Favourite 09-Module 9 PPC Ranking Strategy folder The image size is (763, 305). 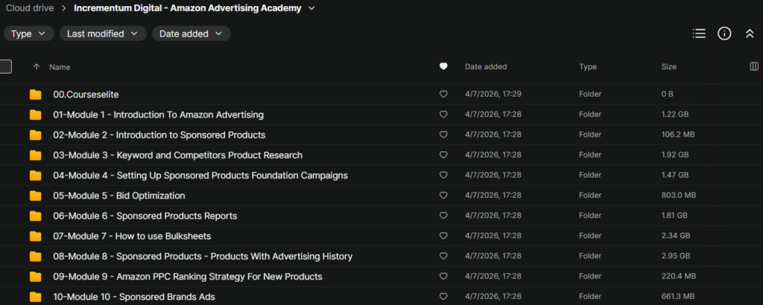point(443,276)
